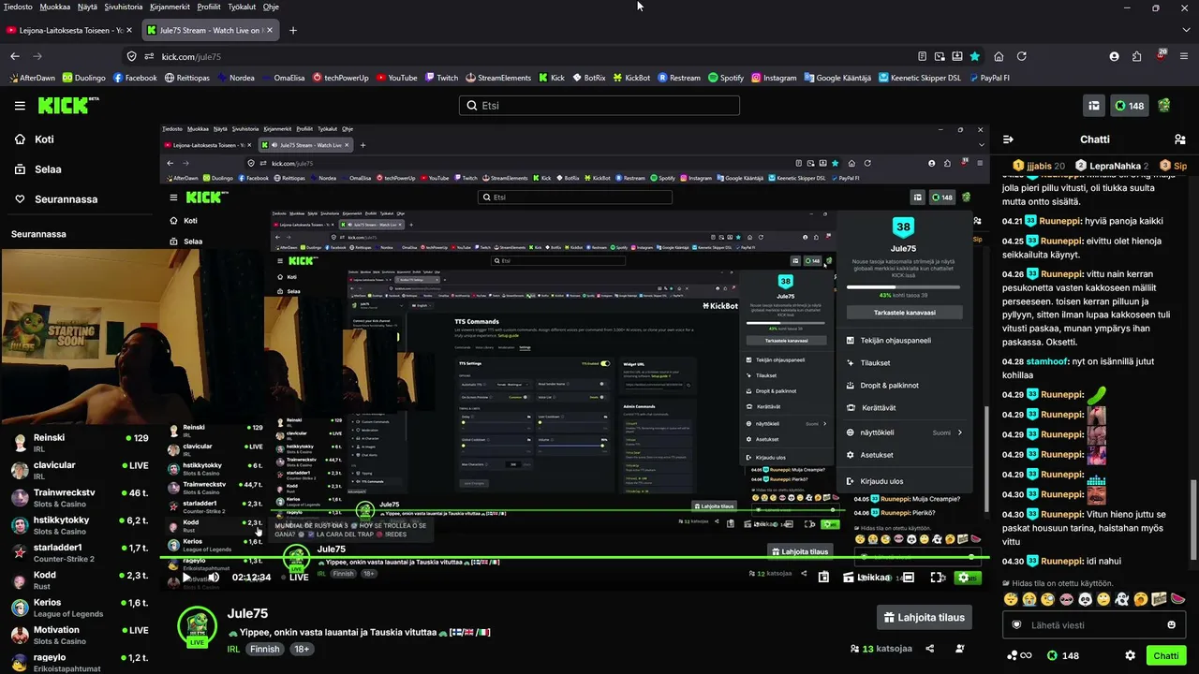The image size is (1199, 674).
Task: Open the Työkalut menu
Action: [x=241, y=7]
